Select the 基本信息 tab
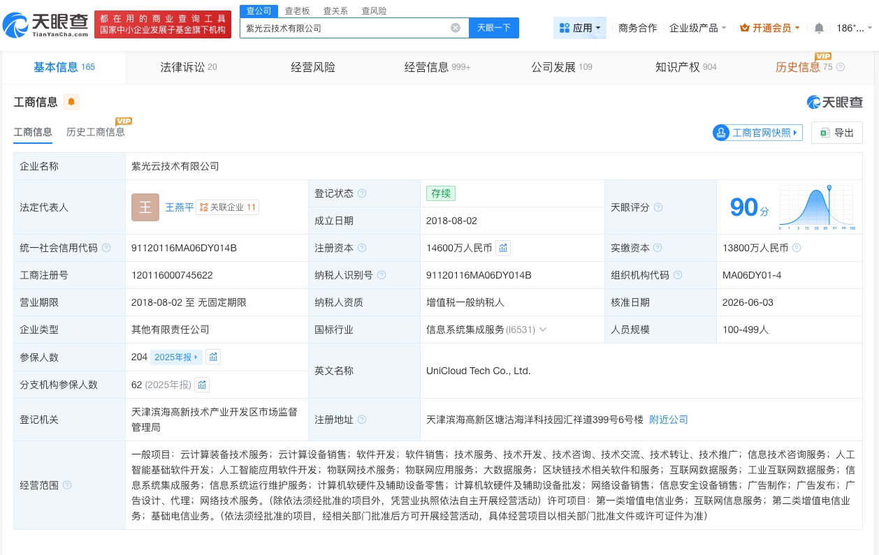The height and width of the screenshot is (555, 879). [64, 67]
